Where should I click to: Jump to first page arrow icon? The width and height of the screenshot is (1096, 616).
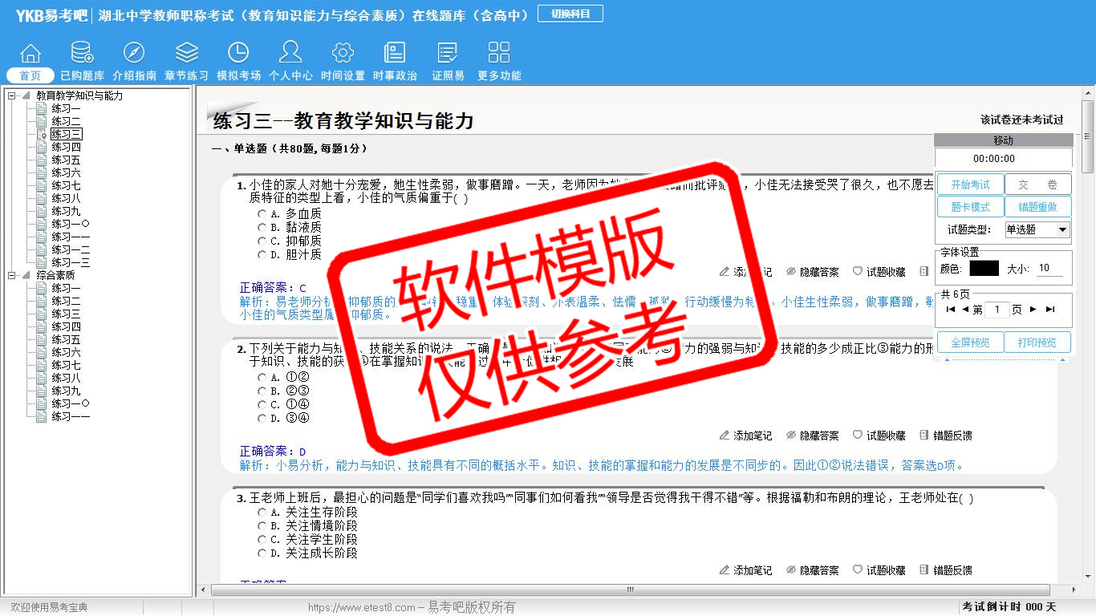click(951, 310)
